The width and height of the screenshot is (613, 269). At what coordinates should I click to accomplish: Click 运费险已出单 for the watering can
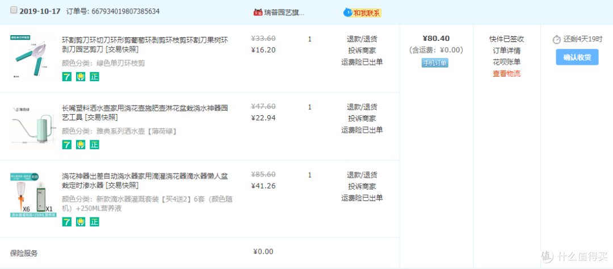click(362, 129)
